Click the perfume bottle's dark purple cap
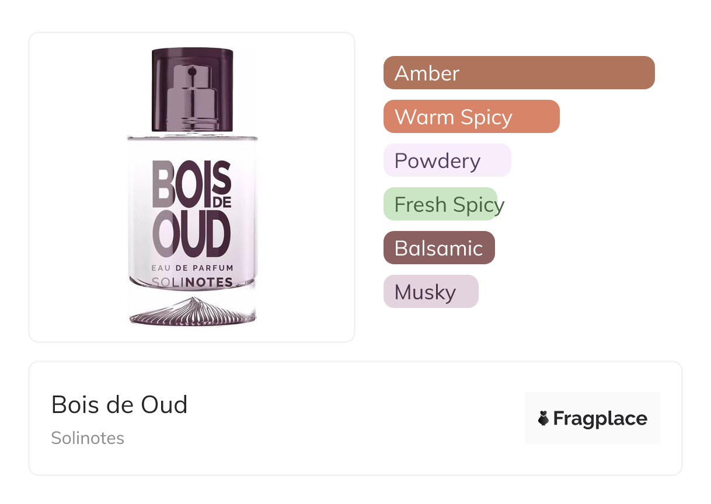 [193, 60]
